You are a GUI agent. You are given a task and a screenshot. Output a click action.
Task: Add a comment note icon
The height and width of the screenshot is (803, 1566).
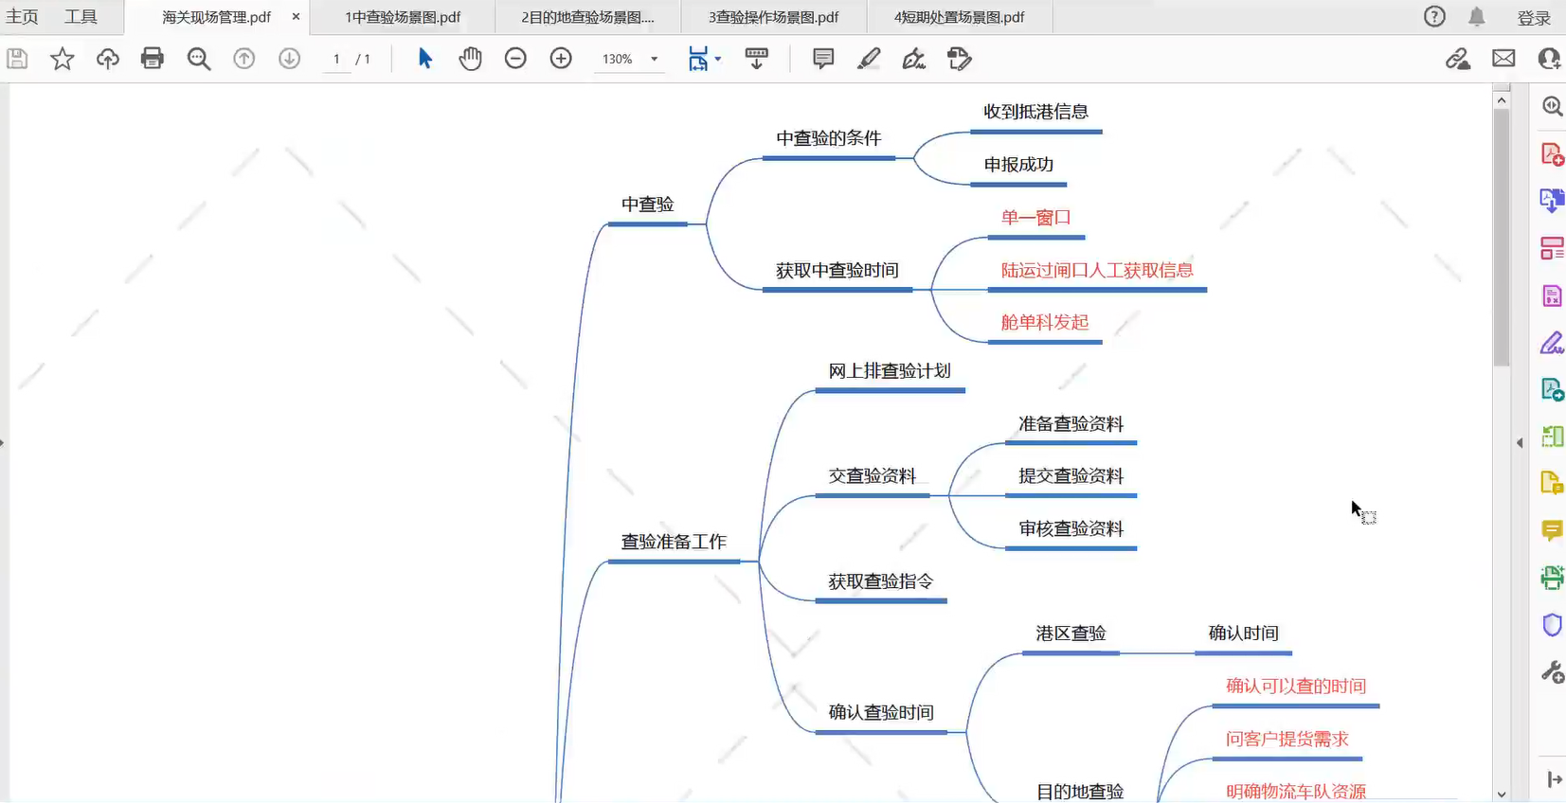click(x=823, y=59)
